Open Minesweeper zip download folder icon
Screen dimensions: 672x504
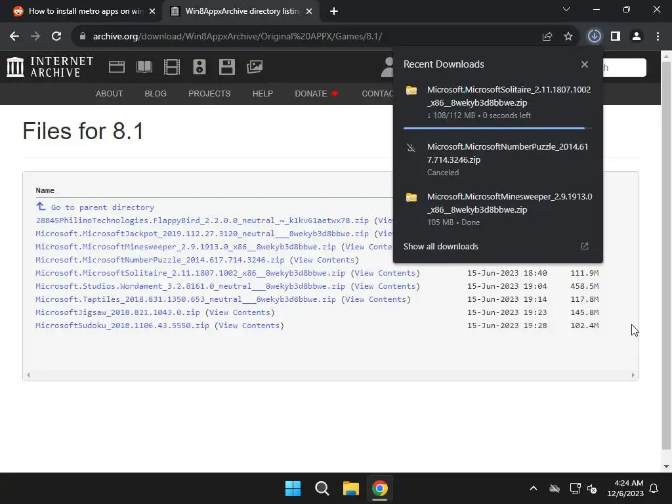tap(411, 198)
